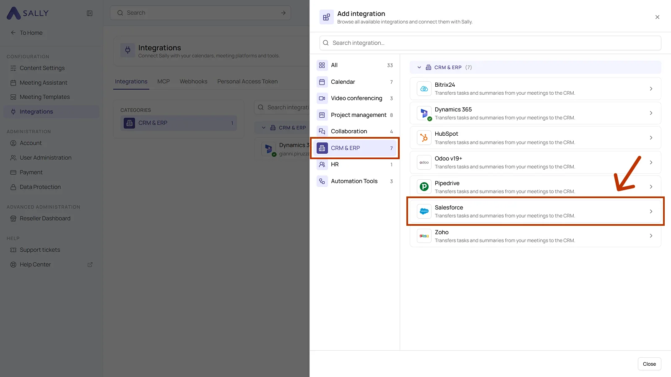The height and width of the screenshot is (377, 671).
Task: Click the Calendar category icon
Action: (322, 82)
